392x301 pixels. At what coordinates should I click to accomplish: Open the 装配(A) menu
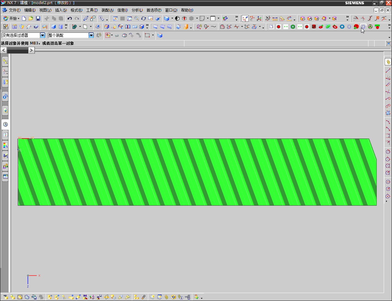tap(107, 10)
